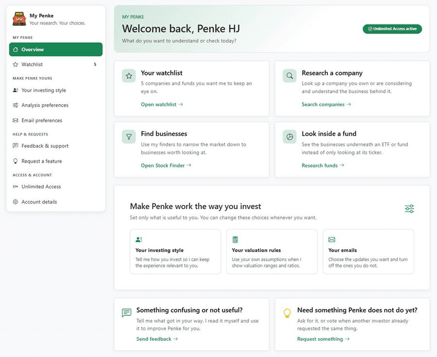Click the Research a company card title
Image resolution: width=437 pixels, height=357 pixels.
[x=332, y=73]
